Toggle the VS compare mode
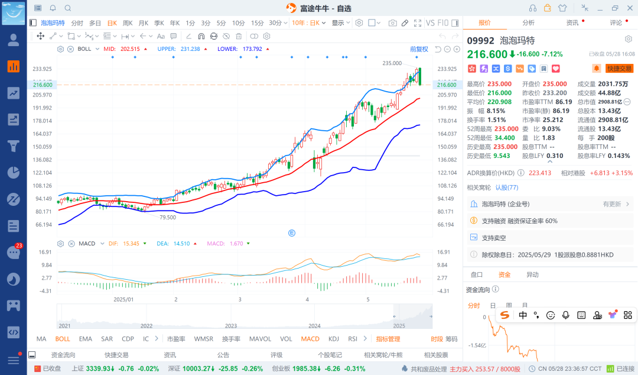The image size is (638, 375). click(429, 23)
